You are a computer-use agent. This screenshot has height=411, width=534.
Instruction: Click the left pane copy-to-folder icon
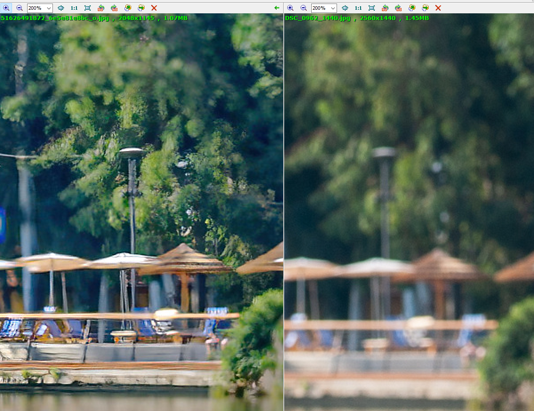click(128, 8)
